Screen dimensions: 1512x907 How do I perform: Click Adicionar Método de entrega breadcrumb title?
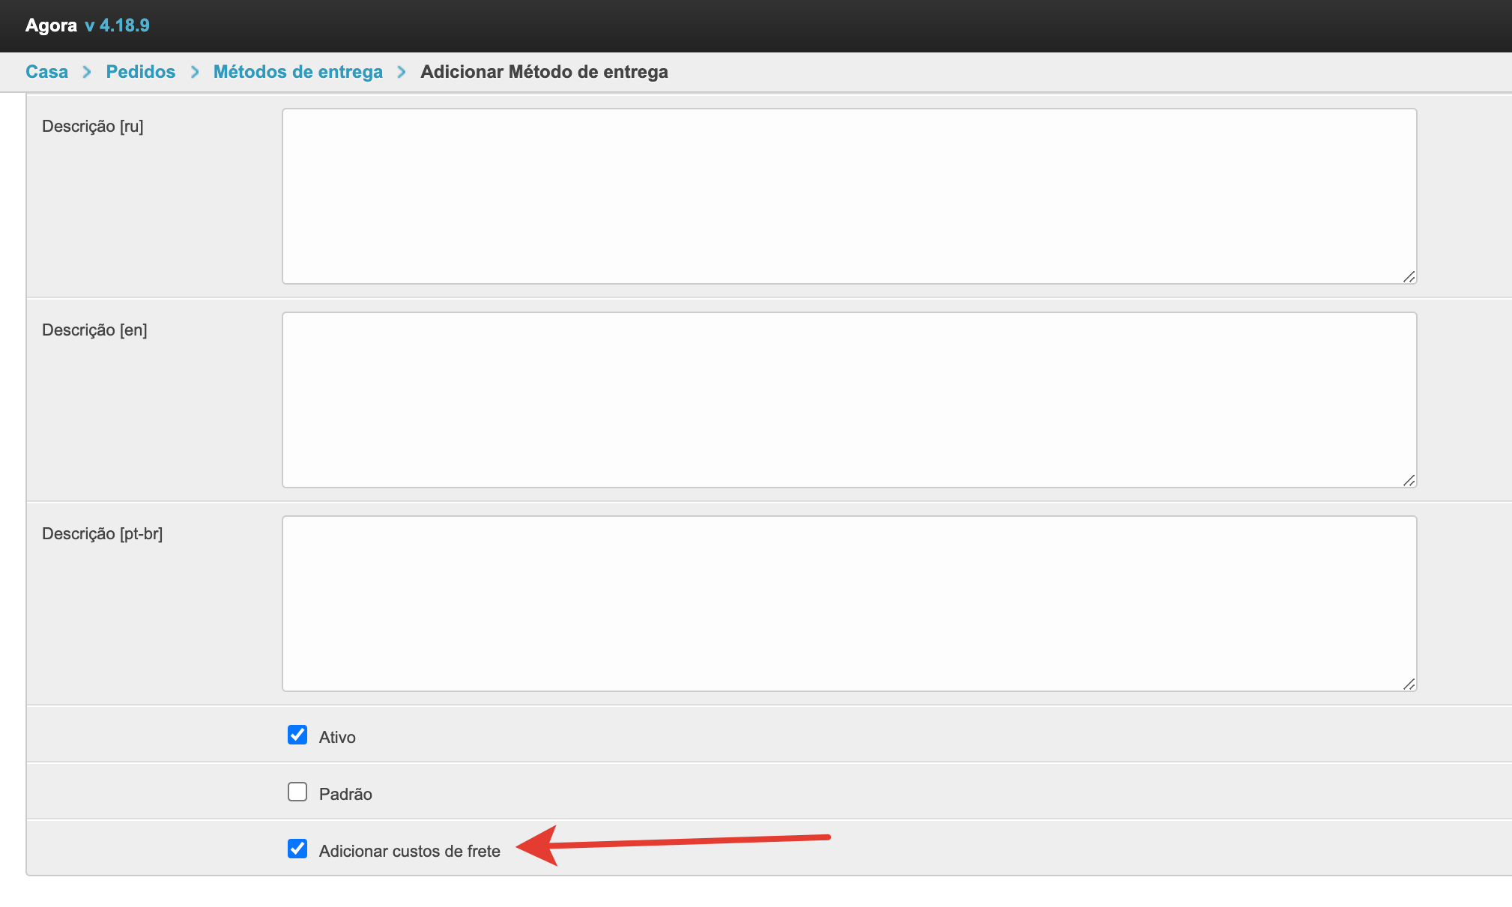click(544, 72)
